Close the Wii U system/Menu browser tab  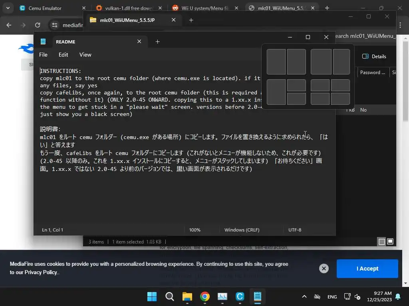point(236,8)
